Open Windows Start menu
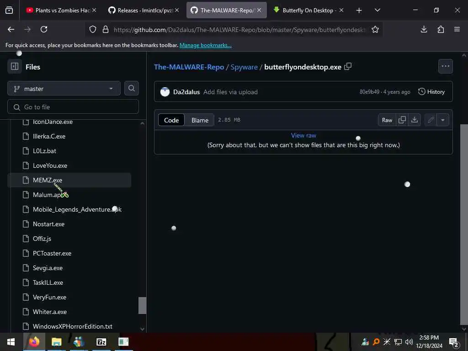Viewport: 468px width, 351px height. point(11,342)
